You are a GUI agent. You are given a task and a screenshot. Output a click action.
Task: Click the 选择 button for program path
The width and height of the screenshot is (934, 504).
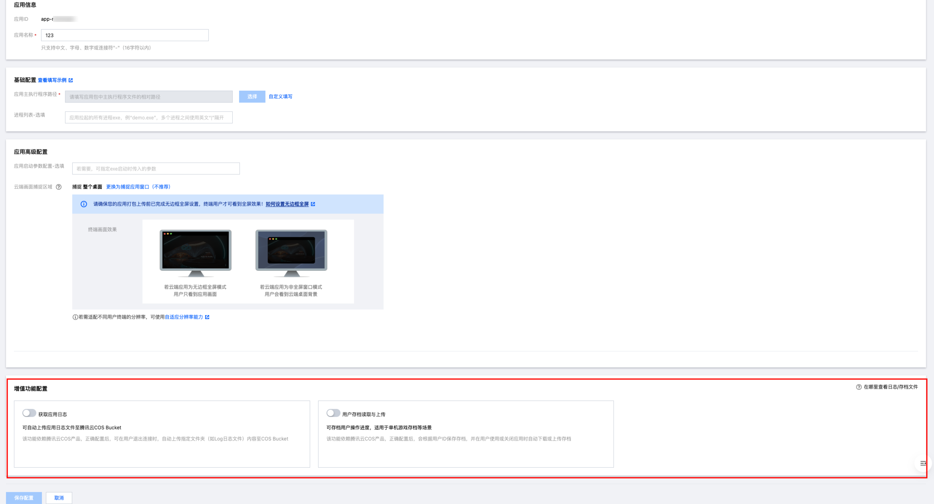(x=252, y=97)
